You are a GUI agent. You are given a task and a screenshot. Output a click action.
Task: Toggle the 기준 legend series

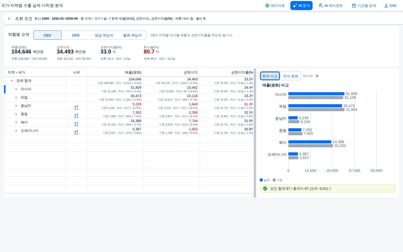coord(278,180)
